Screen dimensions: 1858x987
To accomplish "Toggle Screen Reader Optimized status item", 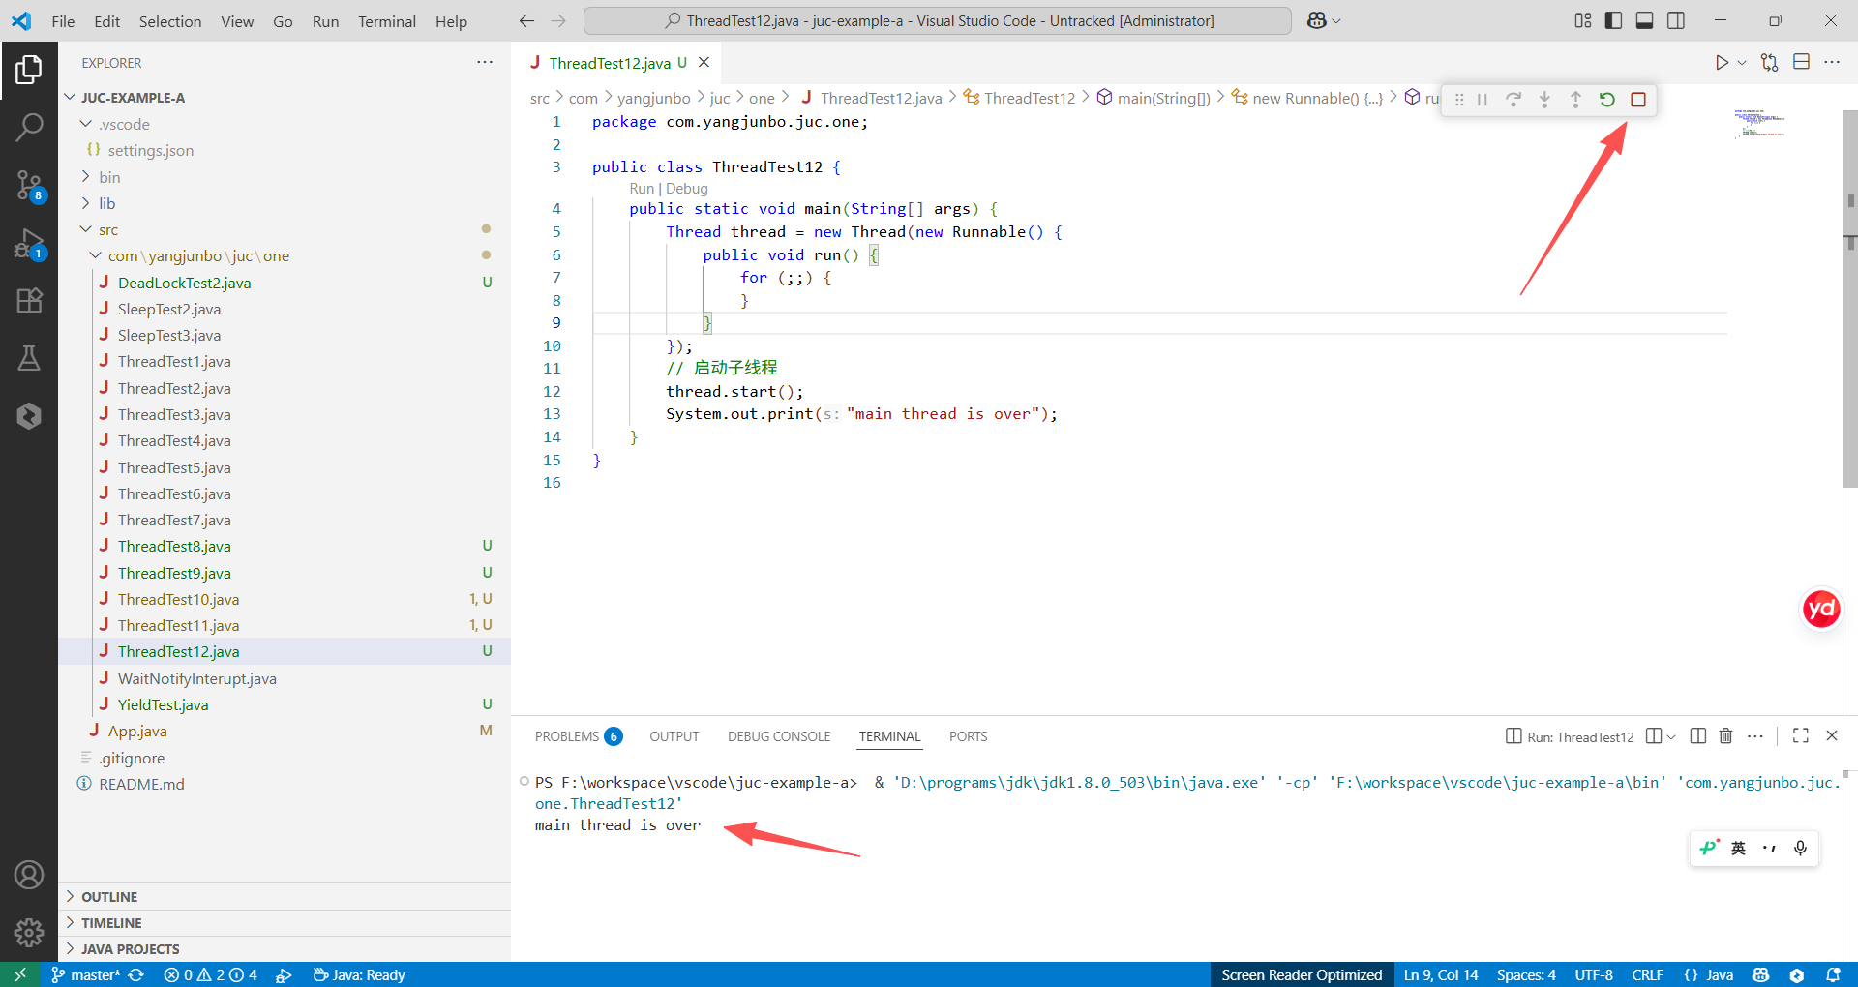I will point(1302,974).
